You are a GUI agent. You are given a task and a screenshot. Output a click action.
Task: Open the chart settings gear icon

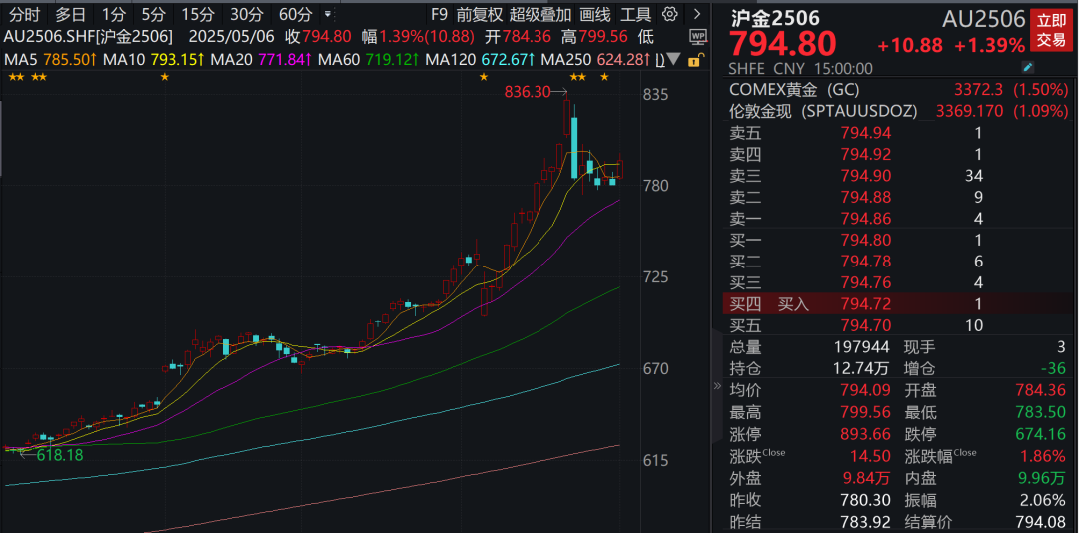[x=670, y=14]
